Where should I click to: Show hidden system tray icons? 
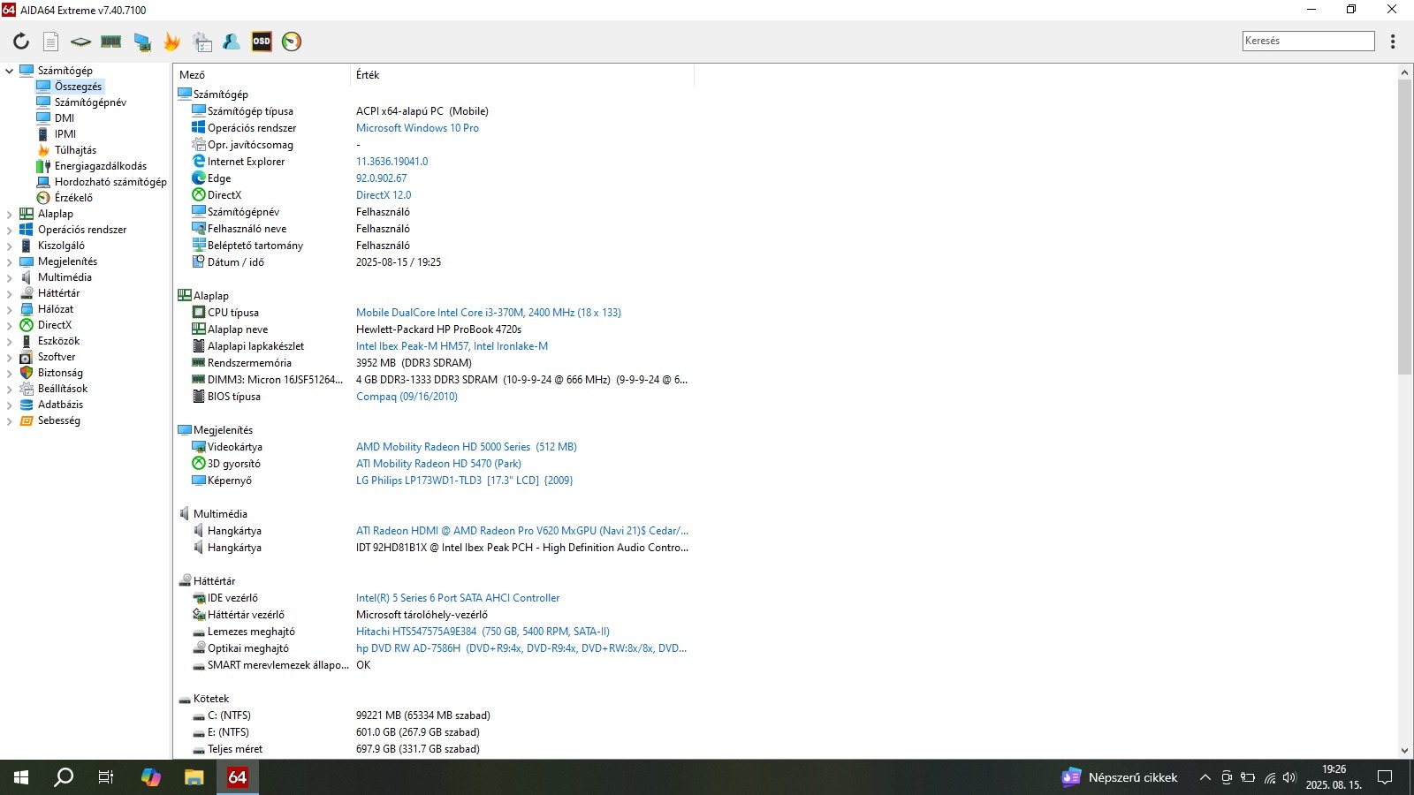[1205, 777]
